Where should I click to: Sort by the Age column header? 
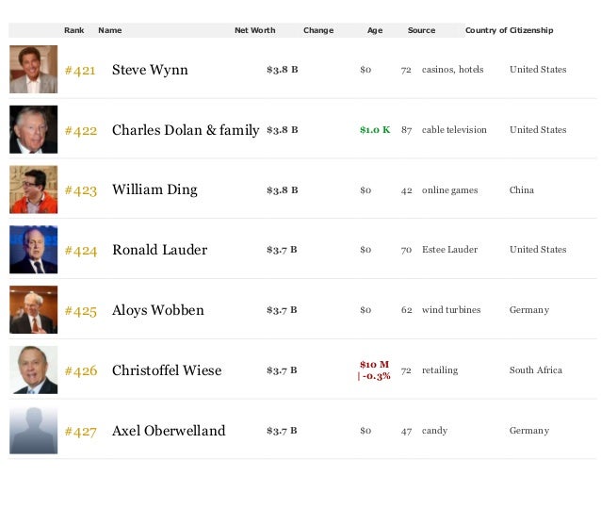pos(375,30)
